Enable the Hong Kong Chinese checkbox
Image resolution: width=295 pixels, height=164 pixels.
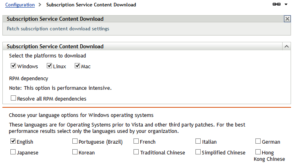[258, 152]
